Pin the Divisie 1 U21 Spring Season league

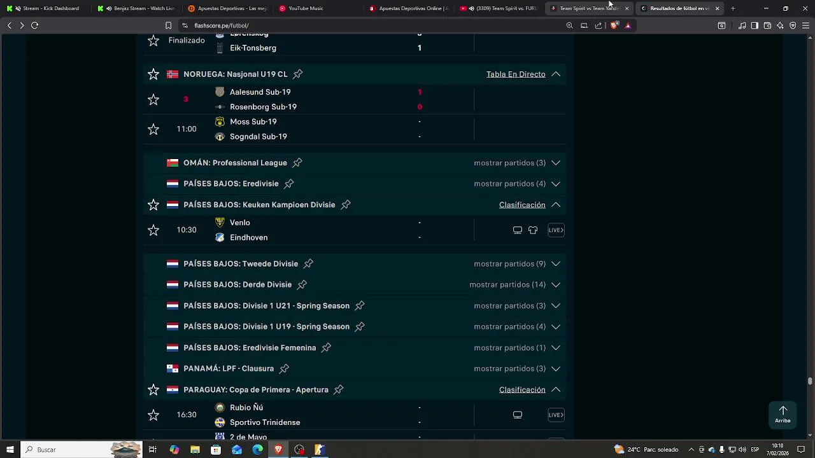coord(359,306)
